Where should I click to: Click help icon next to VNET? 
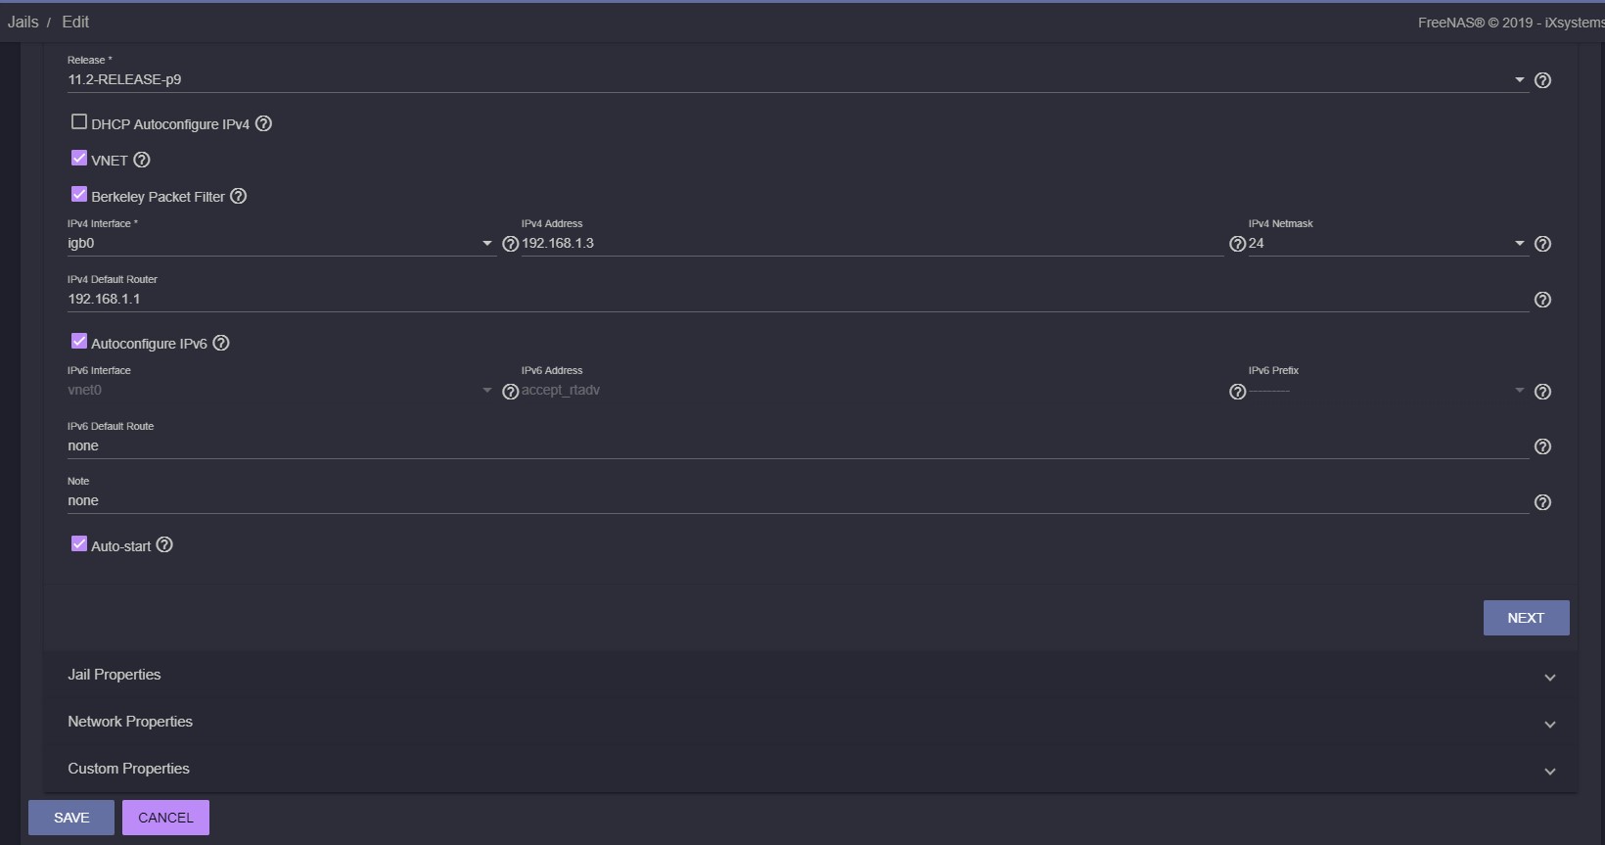point(141,160)
